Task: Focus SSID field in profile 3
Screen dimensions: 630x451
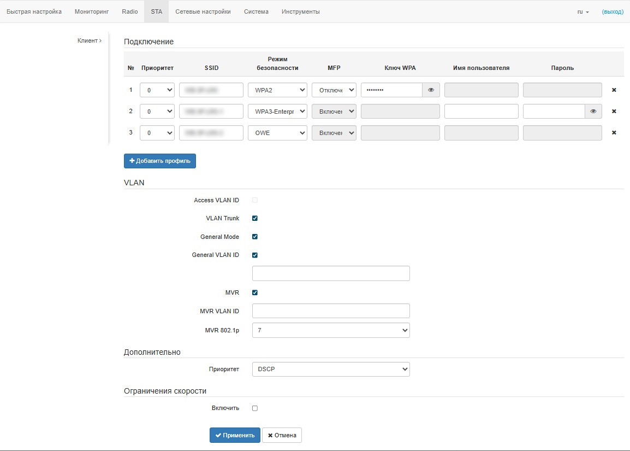Action: click(x=211, y=133)
